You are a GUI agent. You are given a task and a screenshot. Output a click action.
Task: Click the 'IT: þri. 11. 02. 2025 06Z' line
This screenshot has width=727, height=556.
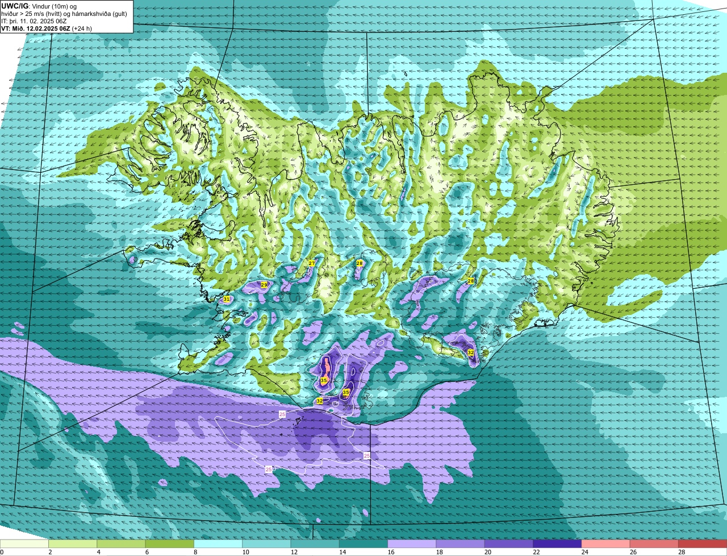[34, 21]
